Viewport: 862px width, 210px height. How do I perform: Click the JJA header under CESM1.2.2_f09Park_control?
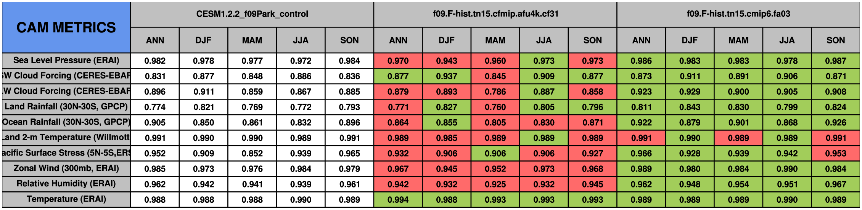[x=301, y=40]
